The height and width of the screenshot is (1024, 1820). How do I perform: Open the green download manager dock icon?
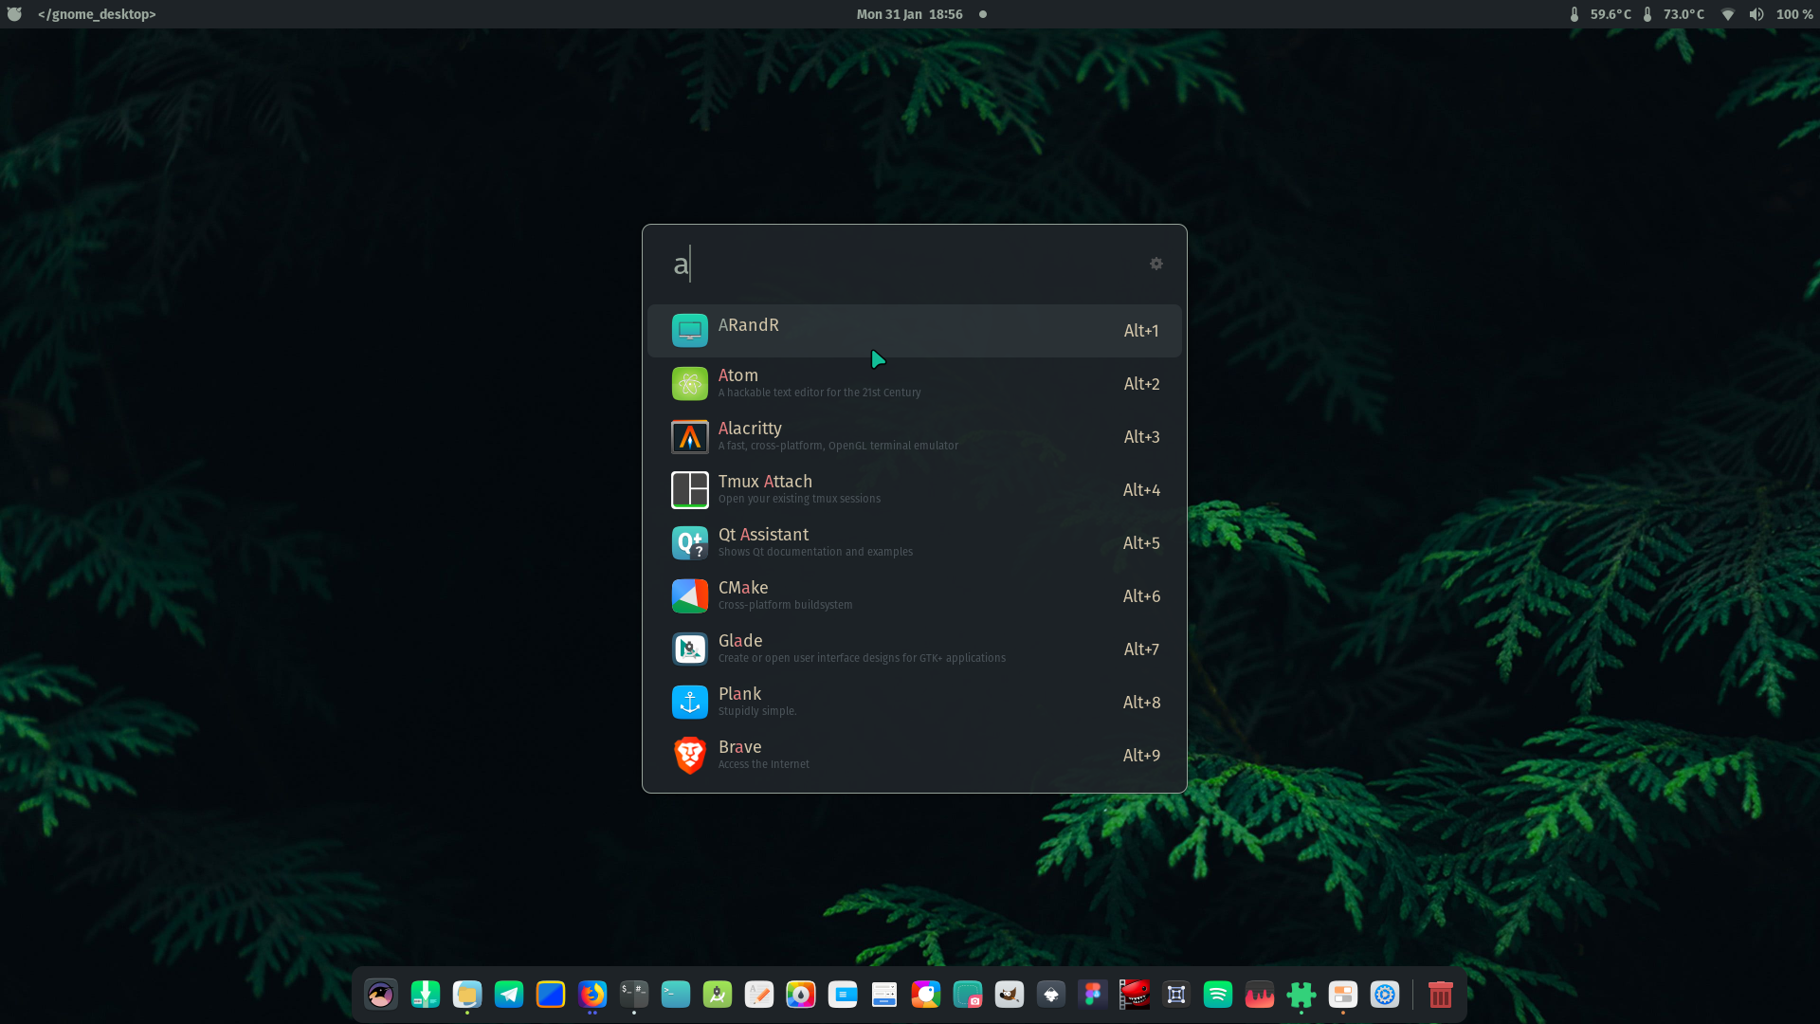pyautogui.click(x=426, y=995)
